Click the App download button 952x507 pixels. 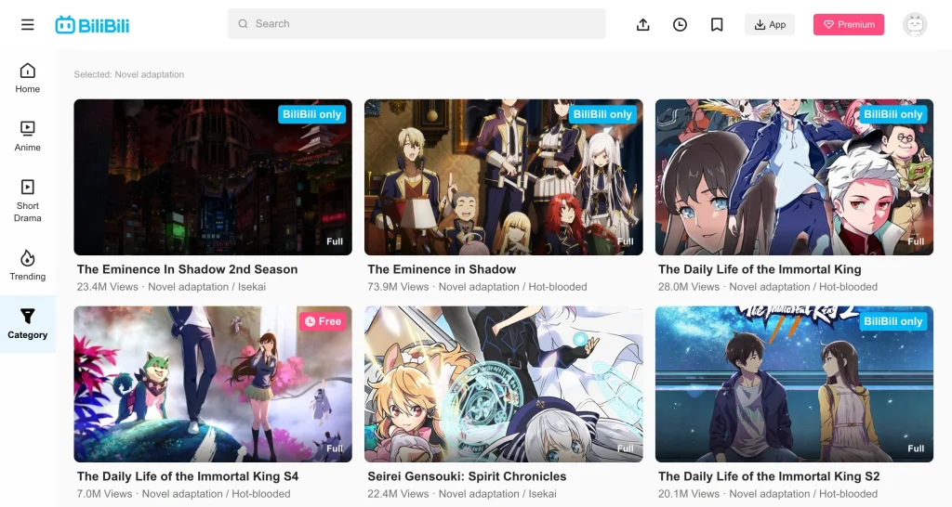770,24
